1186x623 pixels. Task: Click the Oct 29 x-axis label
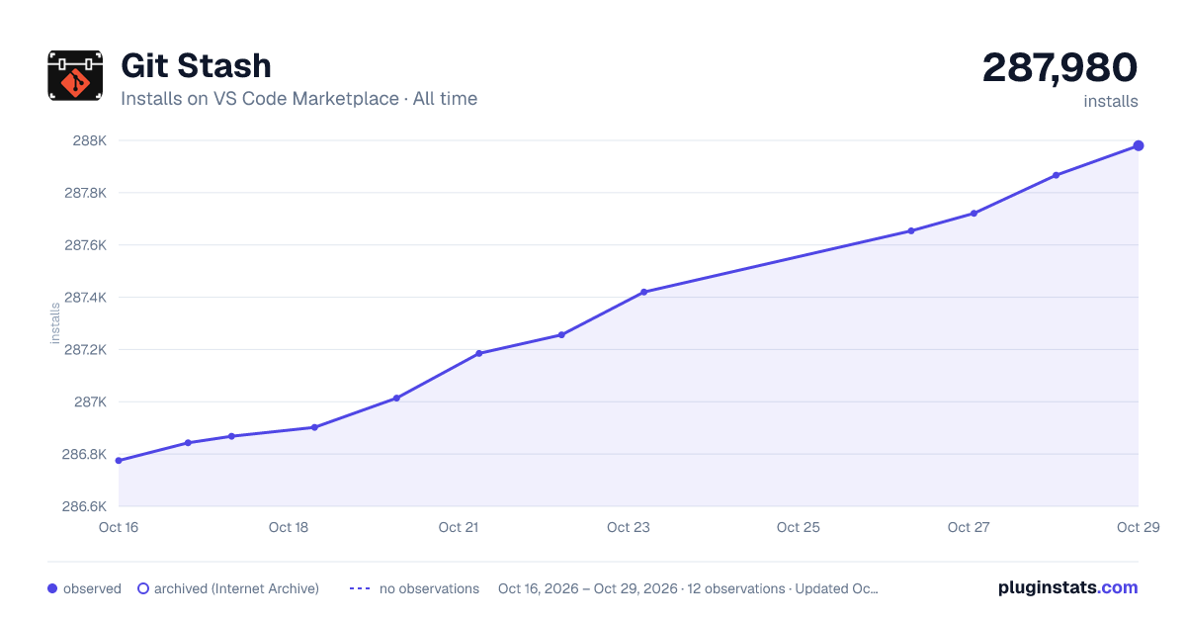tap(1139, 527)
